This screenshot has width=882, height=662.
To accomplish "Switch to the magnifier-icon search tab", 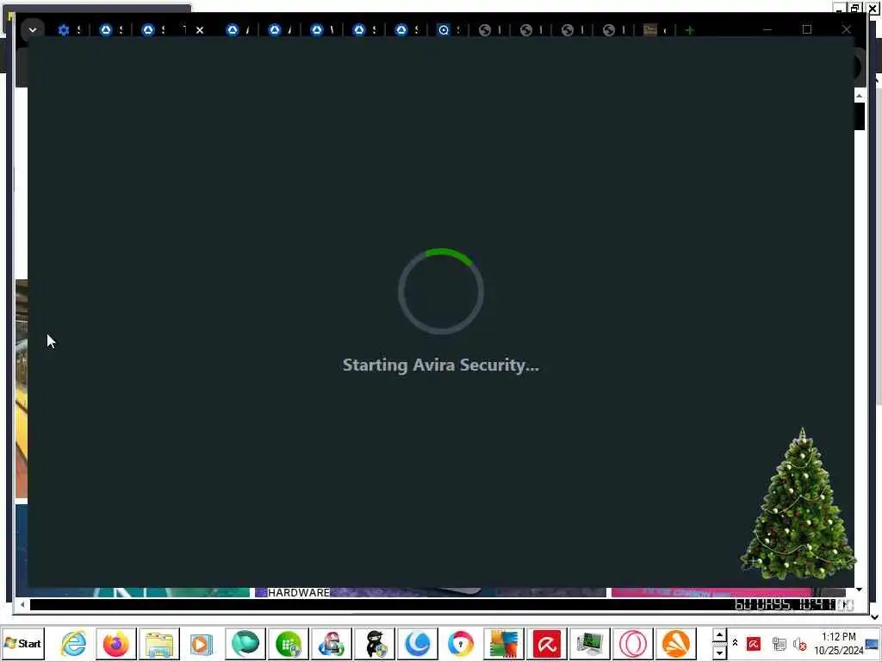I will coord(444,30).
